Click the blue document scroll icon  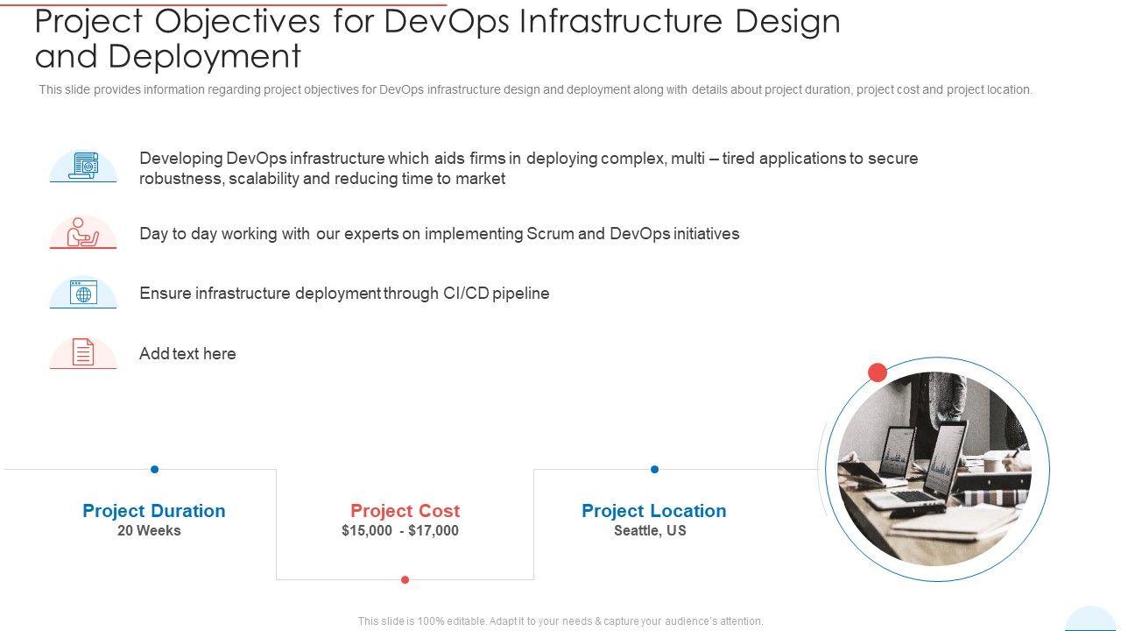83,166
